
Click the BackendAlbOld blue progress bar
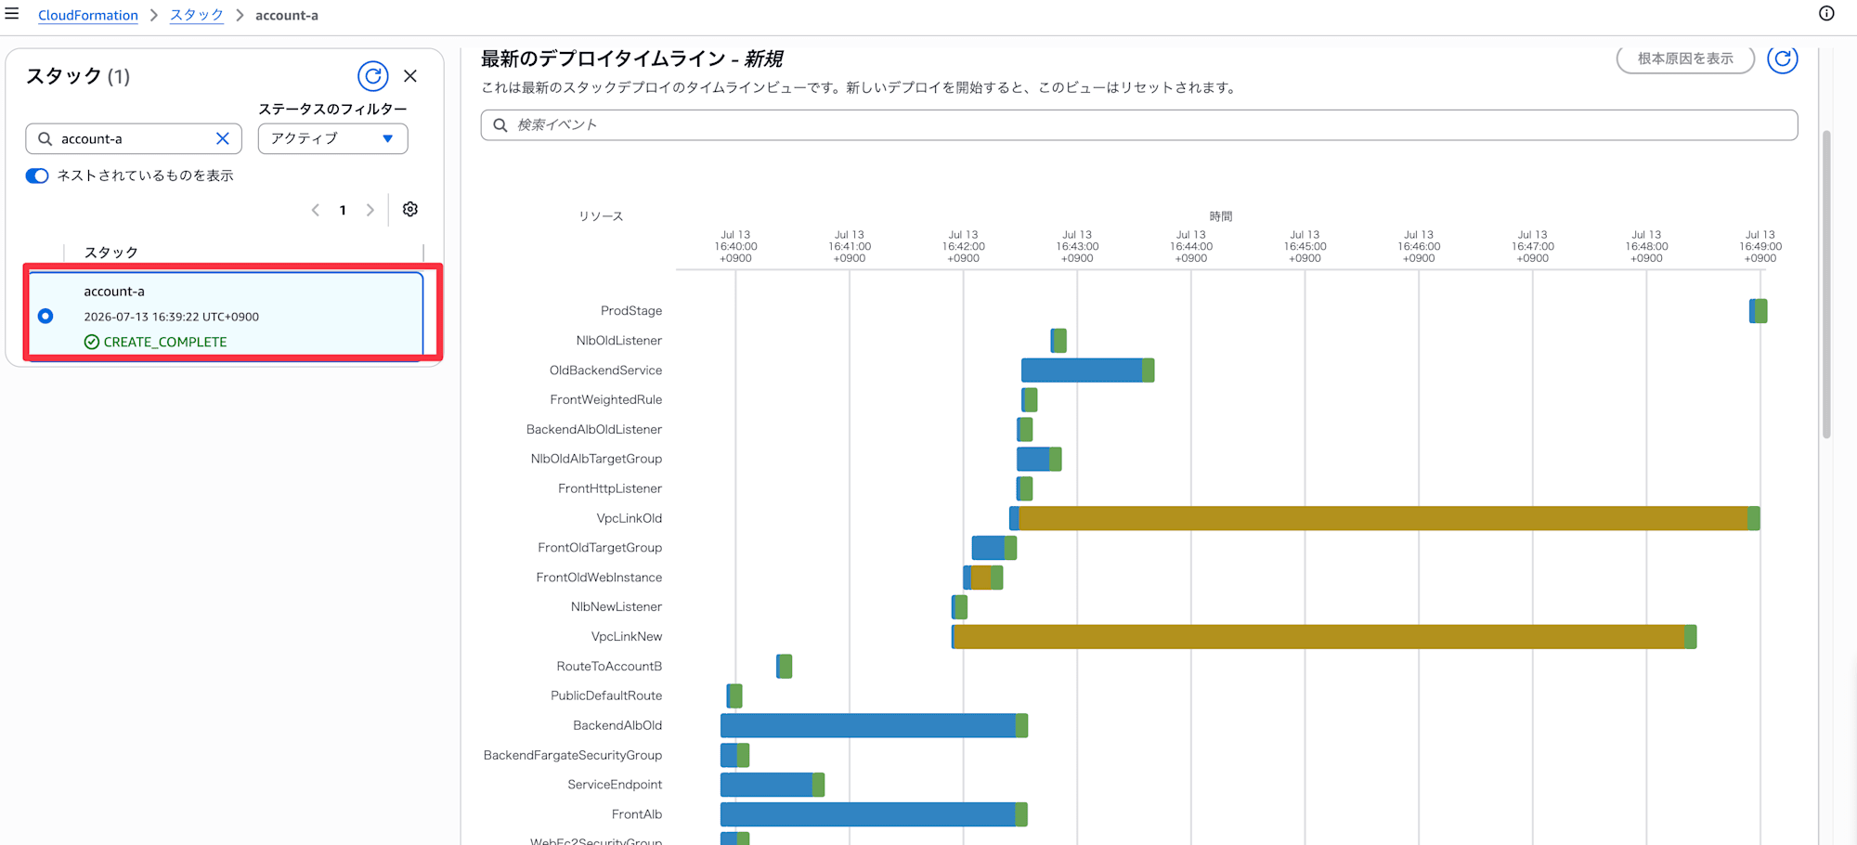pos(868,725)
